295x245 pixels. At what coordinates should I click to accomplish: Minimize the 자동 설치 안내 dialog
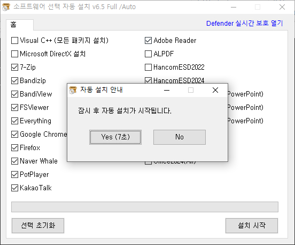pyautogui.click(x=167, y=90)
